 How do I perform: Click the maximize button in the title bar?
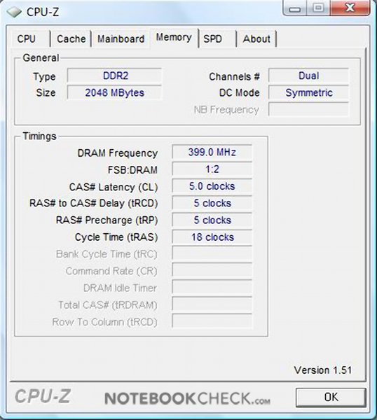[x=319, y=8]
